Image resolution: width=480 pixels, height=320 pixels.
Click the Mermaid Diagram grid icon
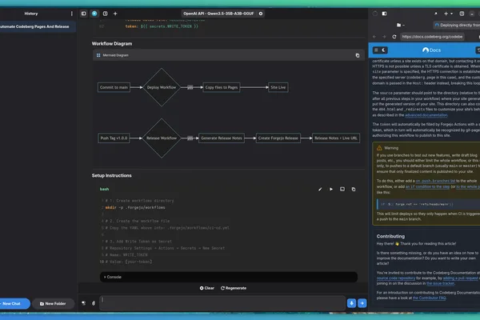(98, 55)
